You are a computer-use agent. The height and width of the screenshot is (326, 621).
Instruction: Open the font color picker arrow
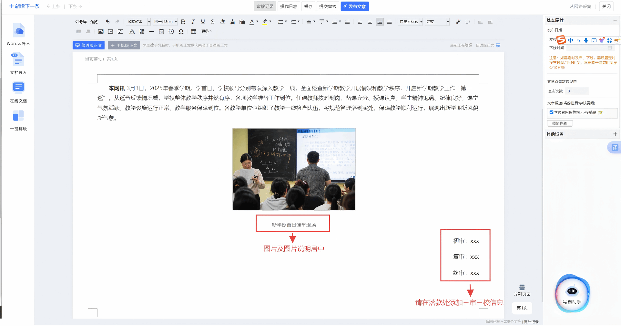click(257, 22)
